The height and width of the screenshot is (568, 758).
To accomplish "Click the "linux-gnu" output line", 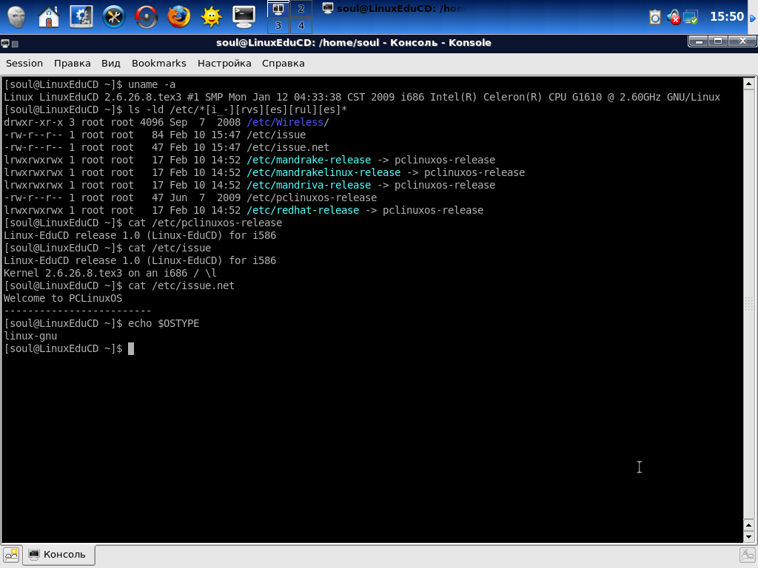I will coord(30,336).
